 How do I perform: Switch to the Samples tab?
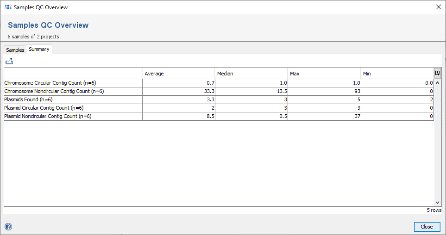[15, 50]
